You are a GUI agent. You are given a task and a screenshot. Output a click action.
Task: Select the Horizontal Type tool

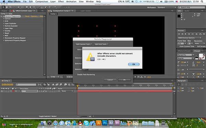[x=34, y=7]
